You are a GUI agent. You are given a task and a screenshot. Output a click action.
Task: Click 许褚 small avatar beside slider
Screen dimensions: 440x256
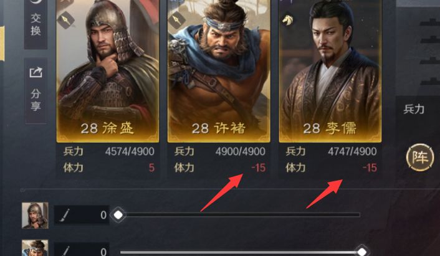point(35,248)
